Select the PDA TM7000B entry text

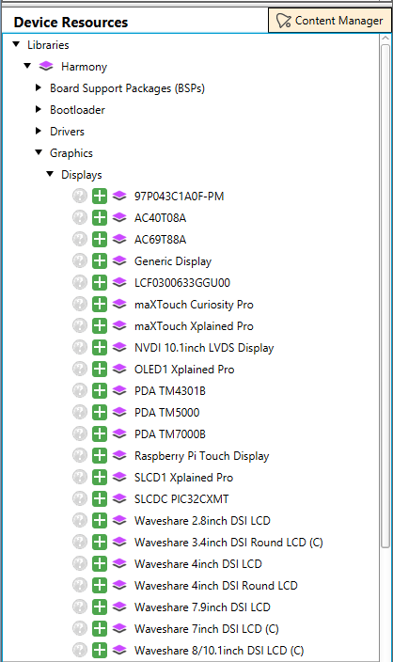point(169,434)
